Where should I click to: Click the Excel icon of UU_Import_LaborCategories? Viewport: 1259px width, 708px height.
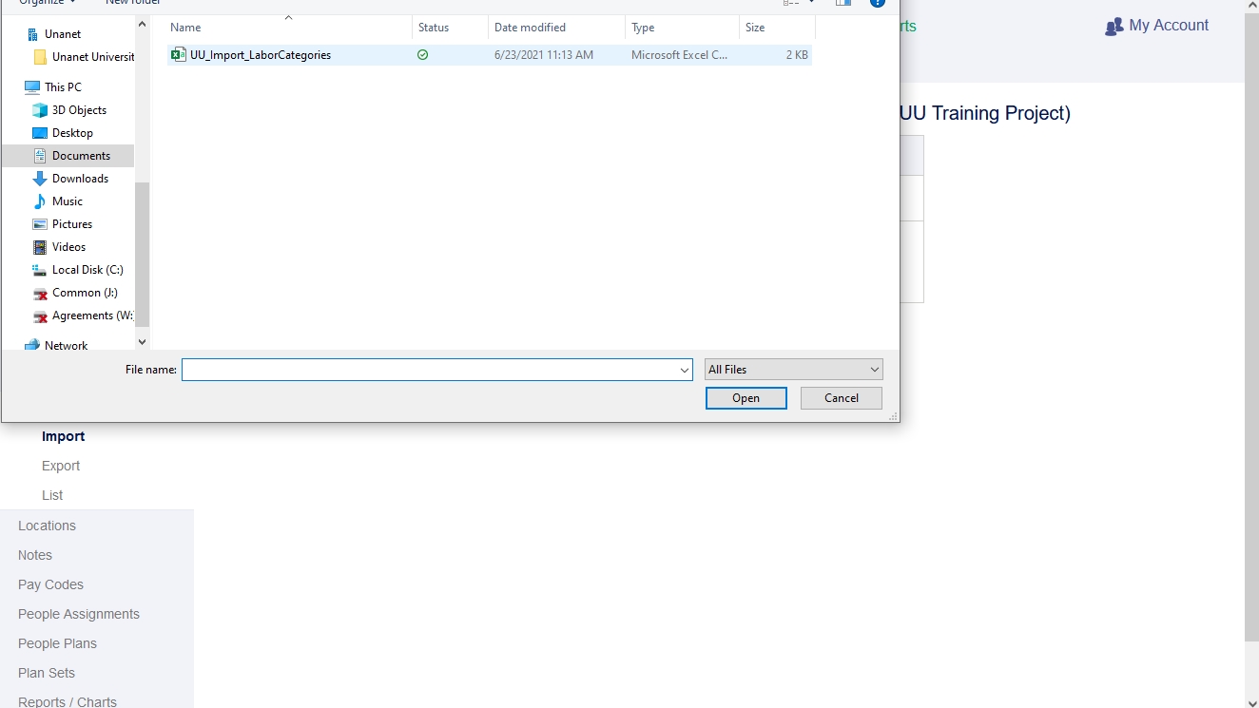178,55
